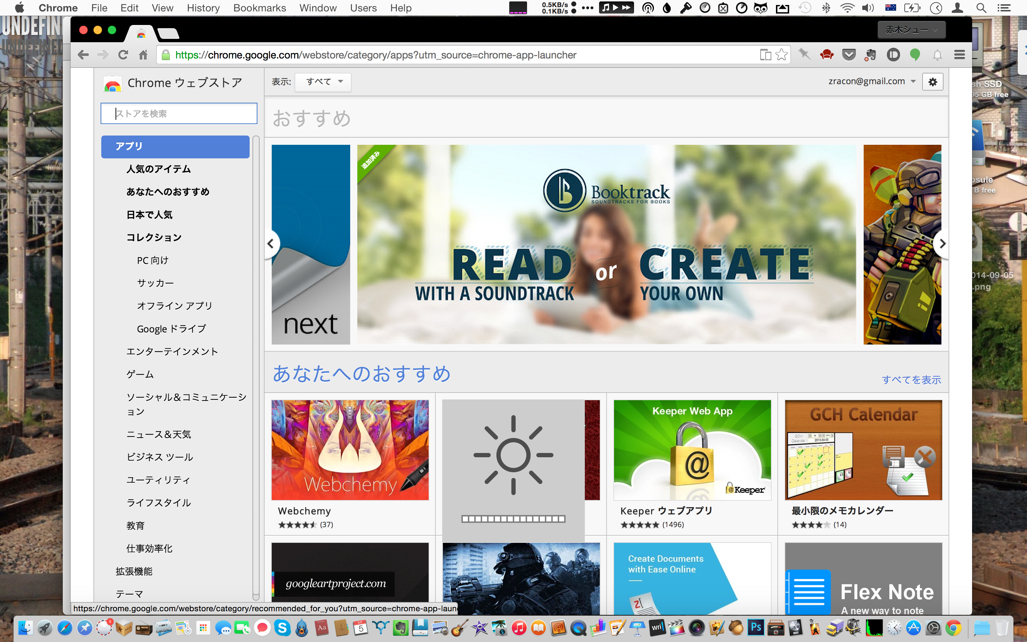
Task: Open the ユーティリティ category
Action: [x=158, y=480]
